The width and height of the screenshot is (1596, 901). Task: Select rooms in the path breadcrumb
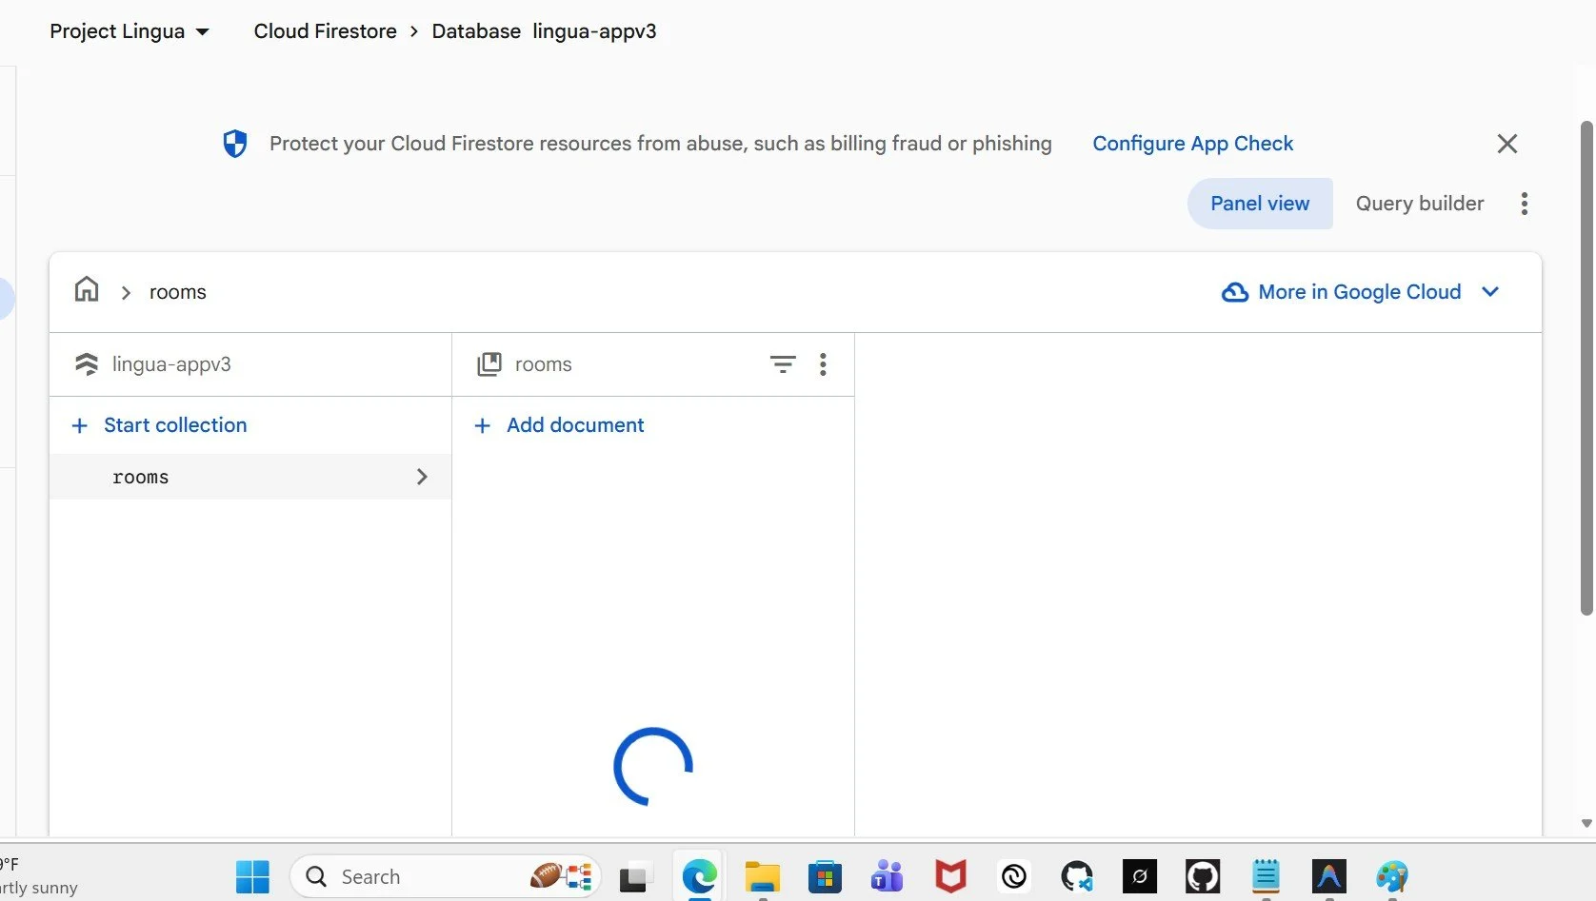177,292
